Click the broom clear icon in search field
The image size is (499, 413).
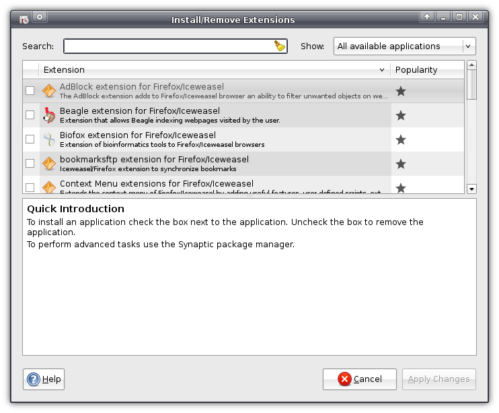280,46
